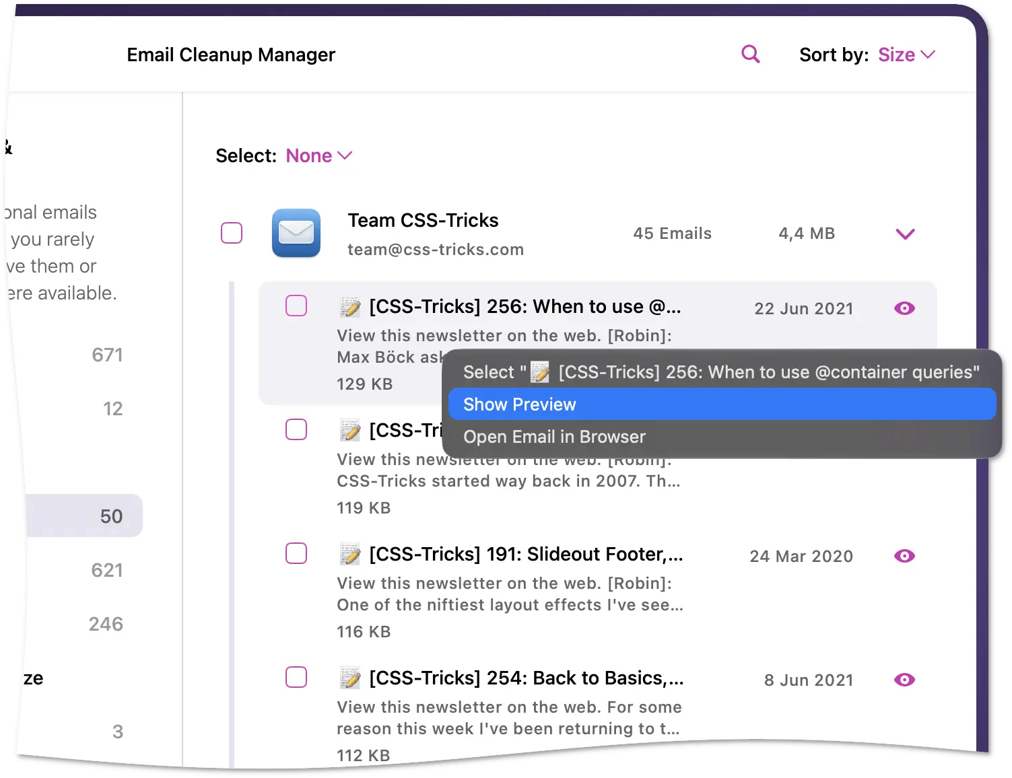Viewport: 1012px width, 778px height.
Task: Click the notepad icon beside the 191 Slideout Footer email
Action: (x=350, y=555)
